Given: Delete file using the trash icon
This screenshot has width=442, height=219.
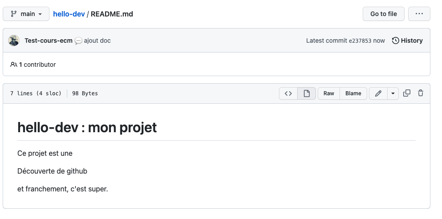Looking at the screenshot, I should 420,93.
